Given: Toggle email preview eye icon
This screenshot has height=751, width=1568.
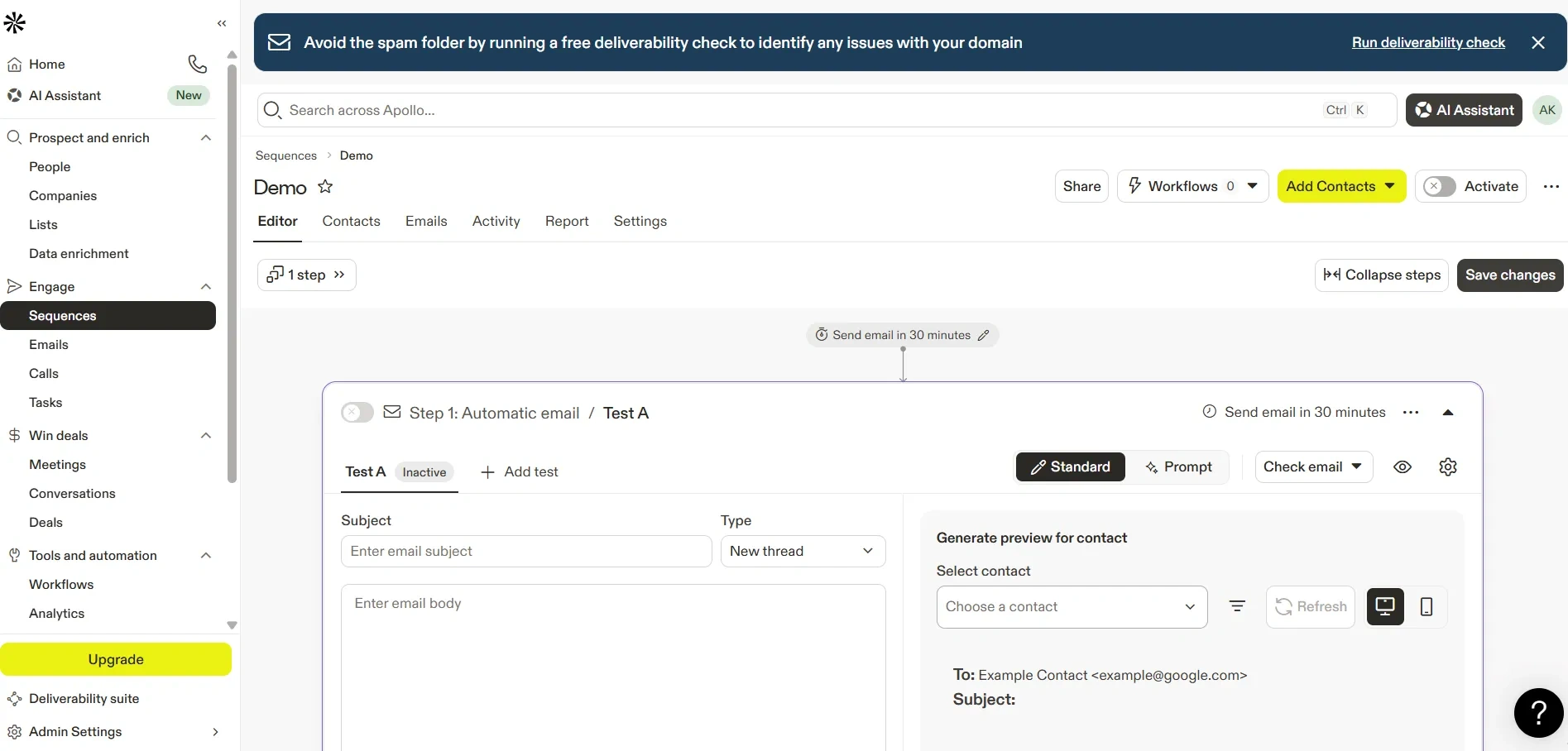Looking at the screenshot, I should point(1403,467).
